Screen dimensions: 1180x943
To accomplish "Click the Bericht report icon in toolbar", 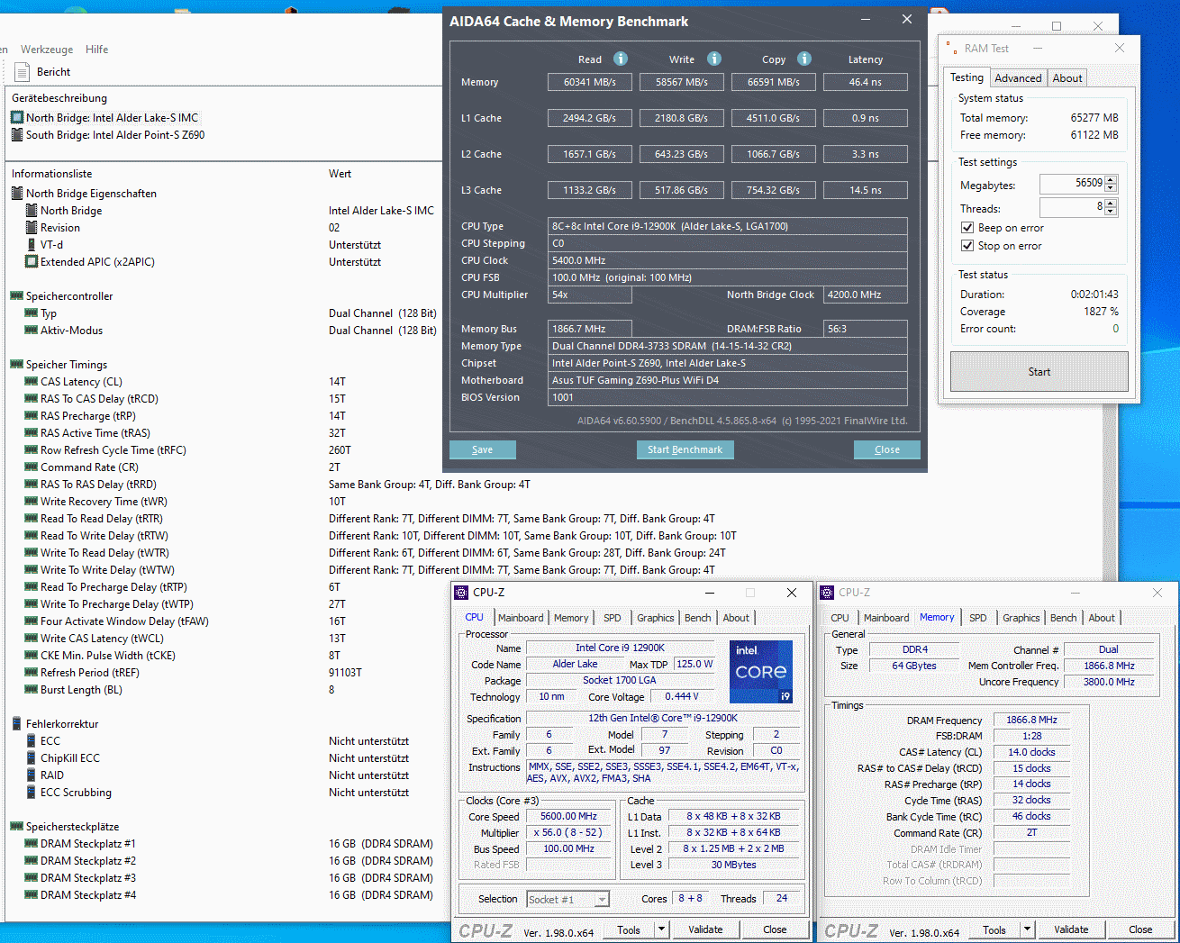I will click(23, 71).
